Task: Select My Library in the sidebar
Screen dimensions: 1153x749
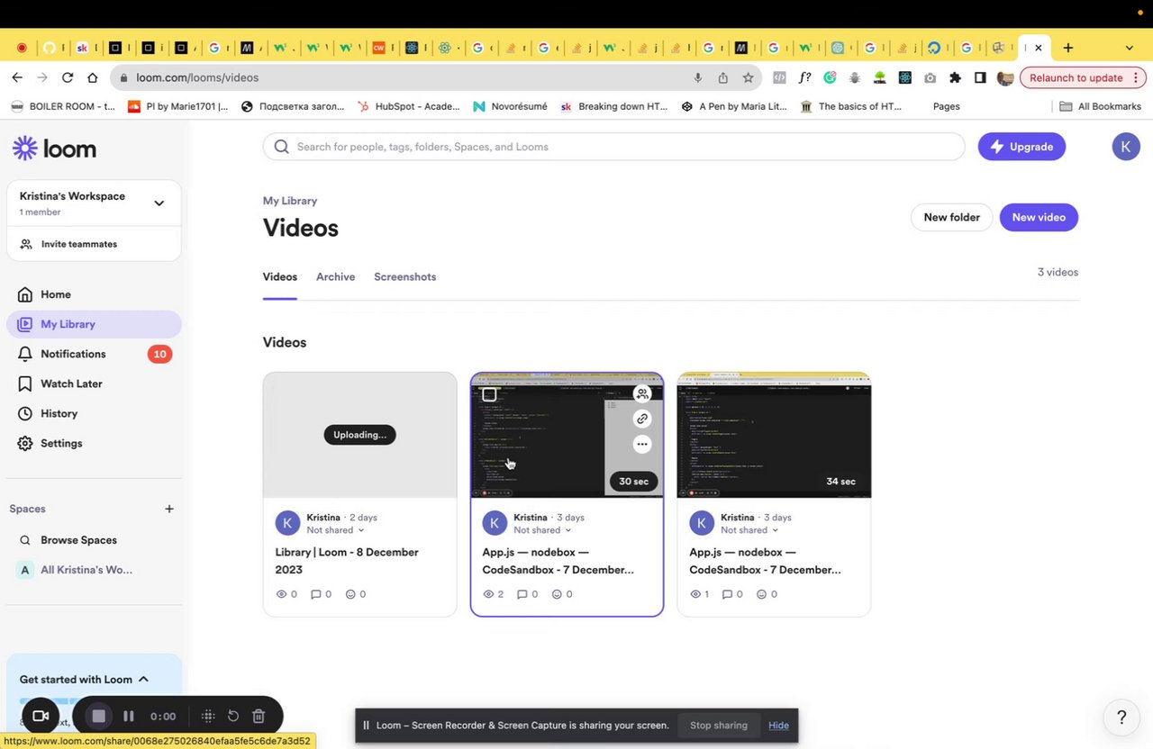Action: [94, 324]
